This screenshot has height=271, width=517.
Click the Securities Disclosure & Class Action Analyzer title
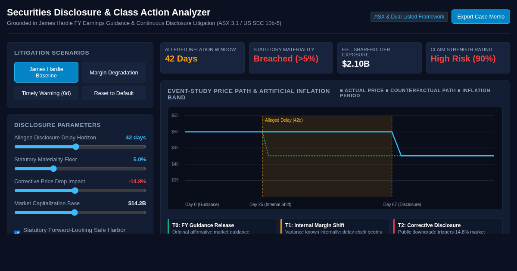[x=109, y=12]
